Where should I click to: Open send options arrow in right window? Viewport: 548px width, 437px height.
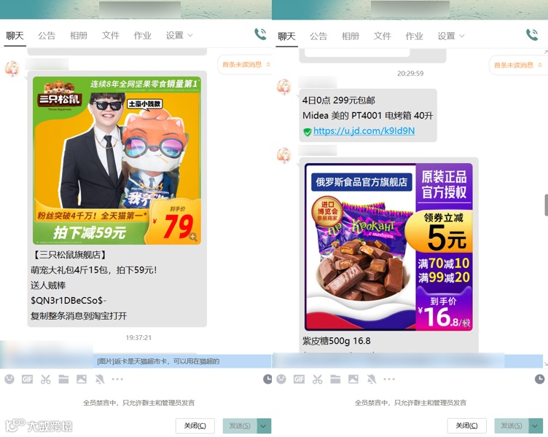536,426
